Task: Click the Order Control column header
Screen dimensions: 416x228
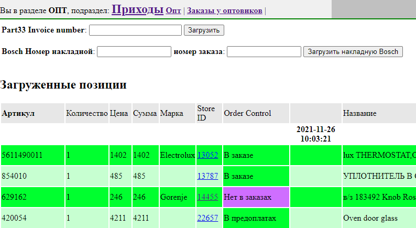Action: (x=247, y=113)
